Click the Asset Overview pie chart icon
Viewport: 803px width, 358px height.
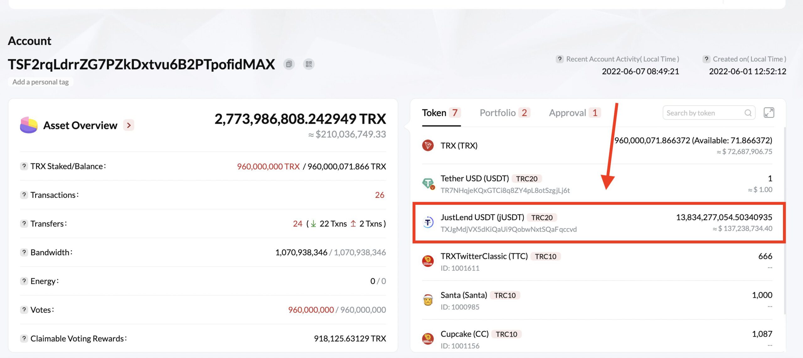coord(29,125)
